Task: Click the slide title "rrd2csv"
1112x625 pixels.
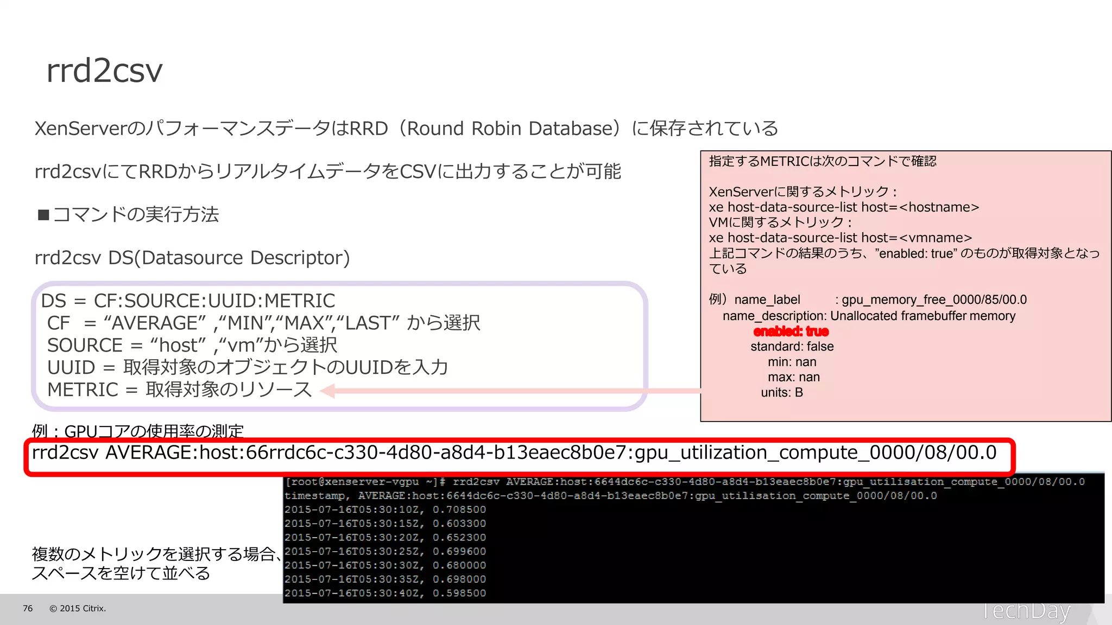Action: click(104, 71)
